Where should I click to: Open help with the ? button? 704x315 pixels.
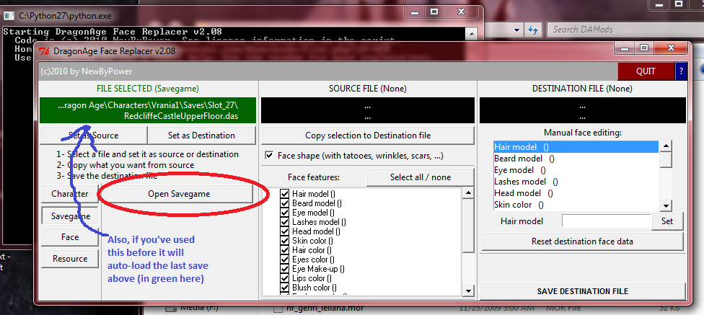(681, 71)
